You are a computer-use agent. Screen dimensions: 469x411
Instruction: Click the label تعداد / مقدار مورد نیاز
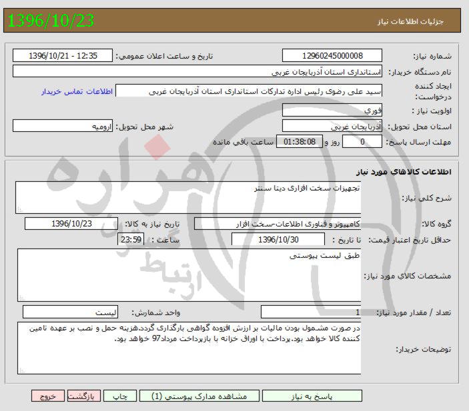414,312
